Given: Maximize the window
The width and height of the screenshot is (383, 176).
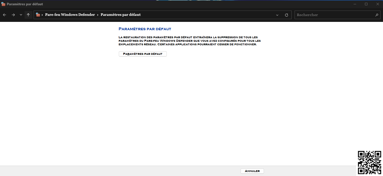Looking at the screenshot, I should (x=366, y=4).
